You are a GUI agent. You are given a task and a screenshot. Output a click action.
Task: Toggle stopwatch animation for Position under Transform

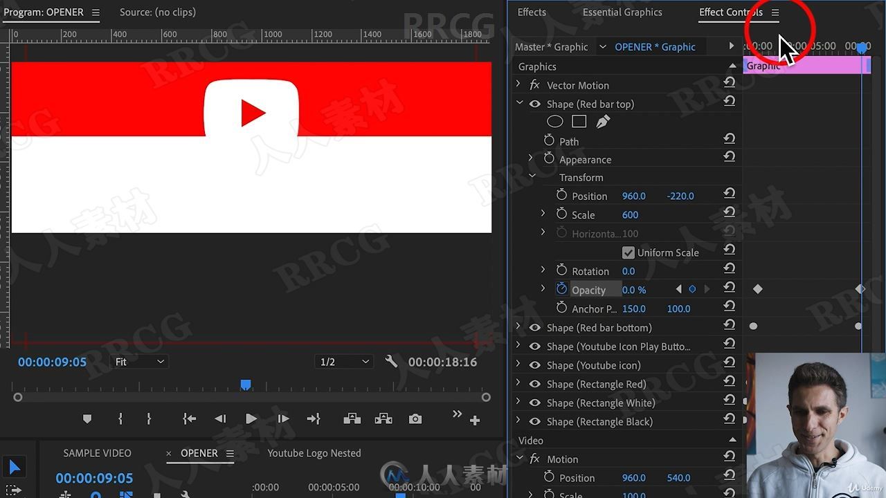561,196
